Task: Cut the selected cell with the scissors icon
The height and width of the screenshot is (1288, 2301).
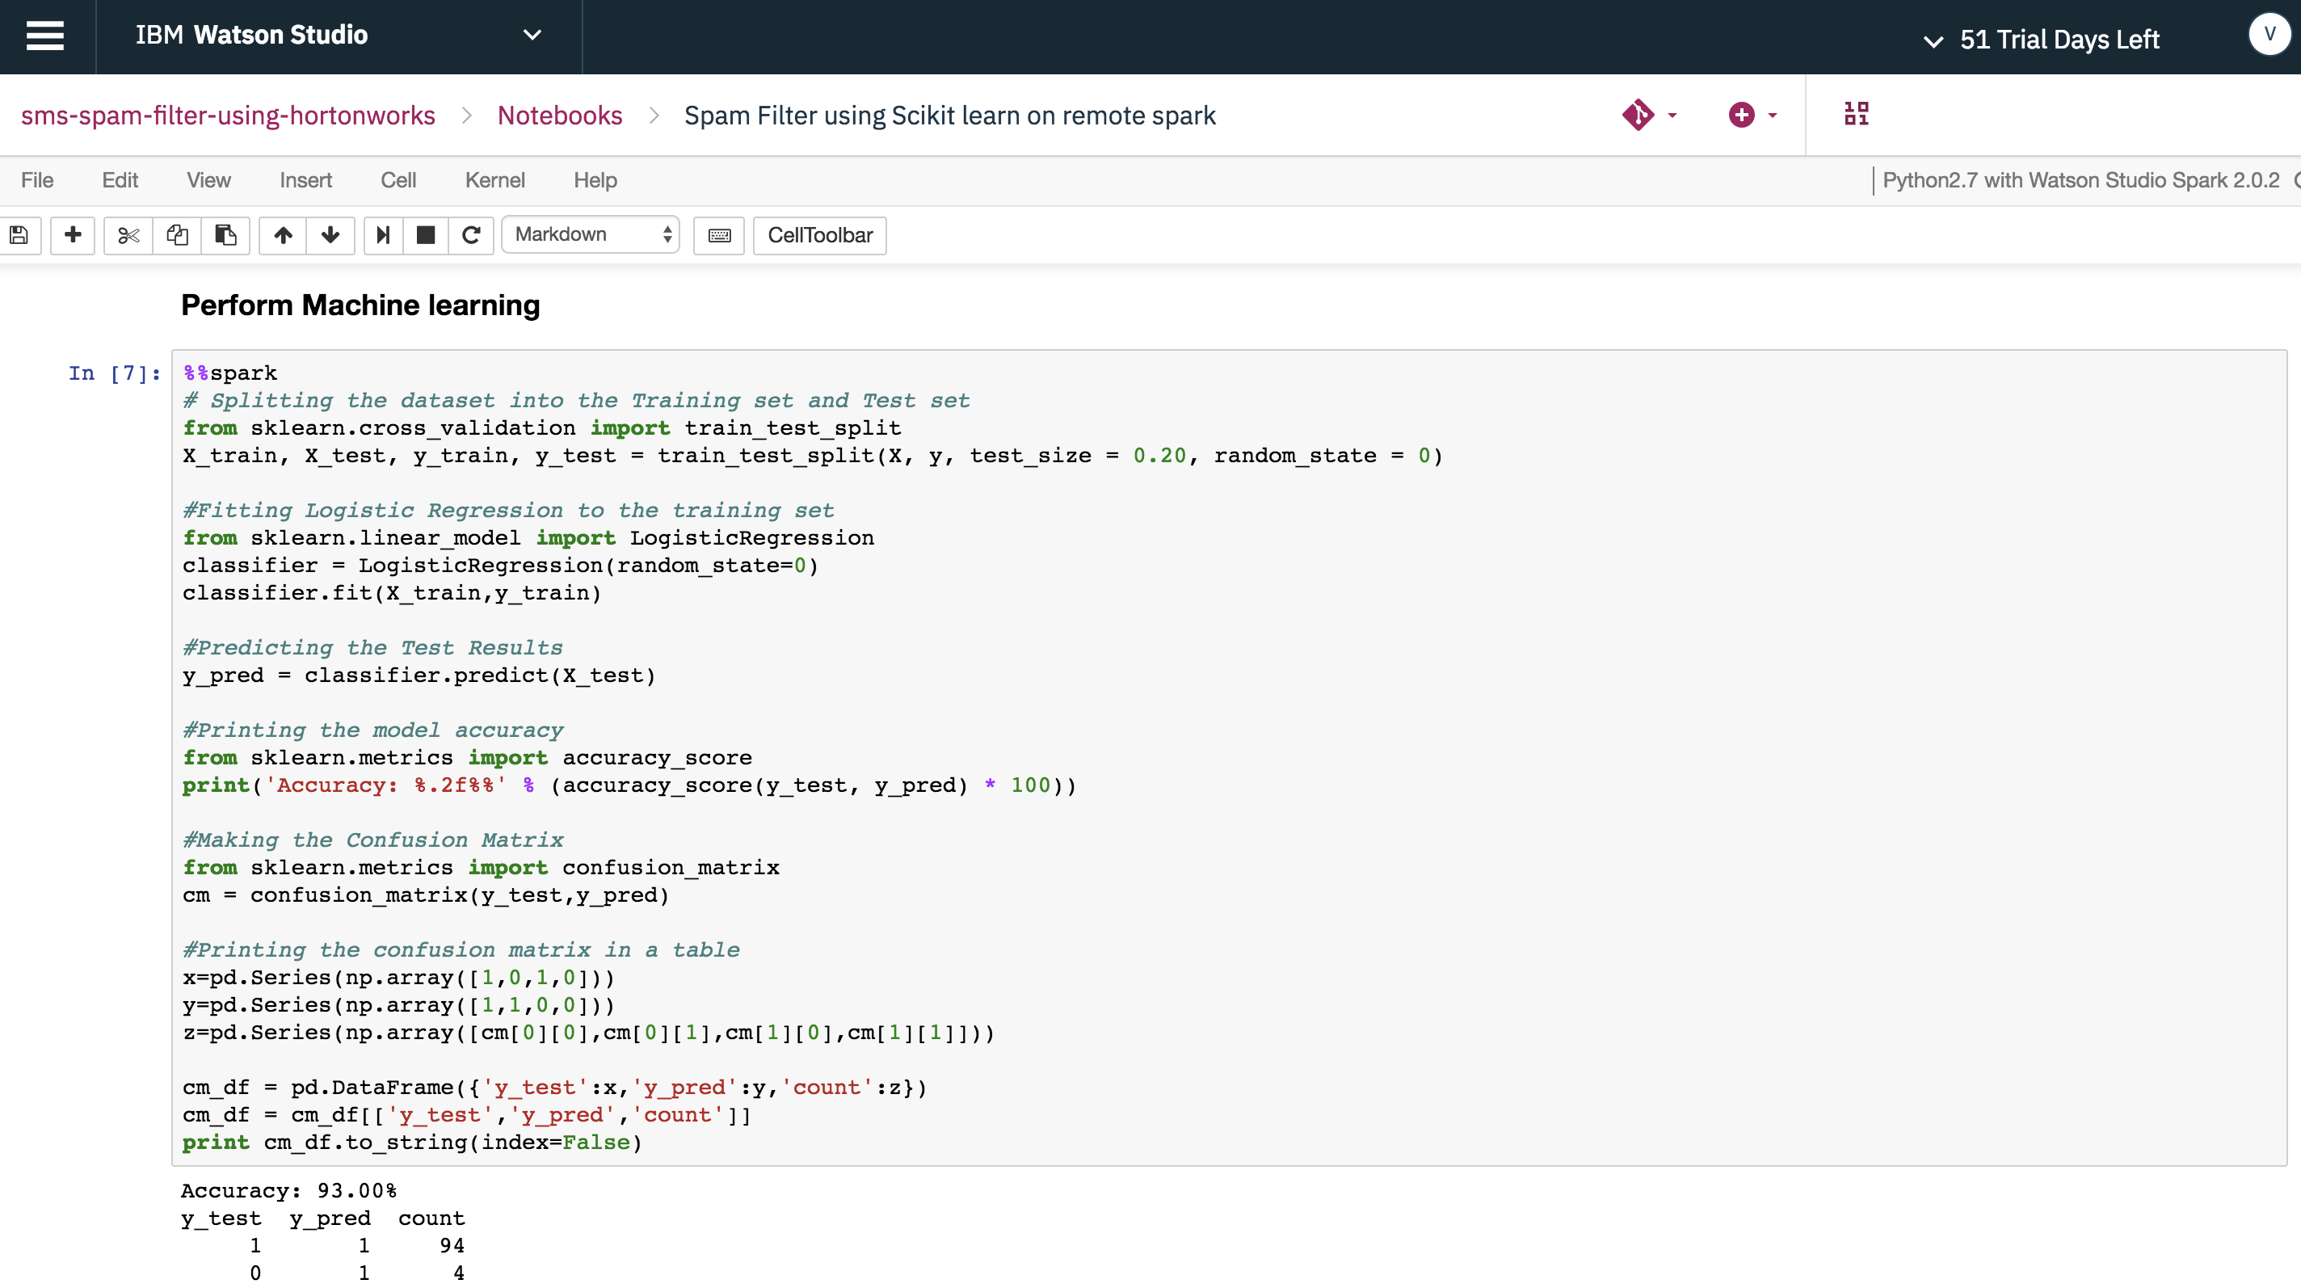Action: (128, 235)
